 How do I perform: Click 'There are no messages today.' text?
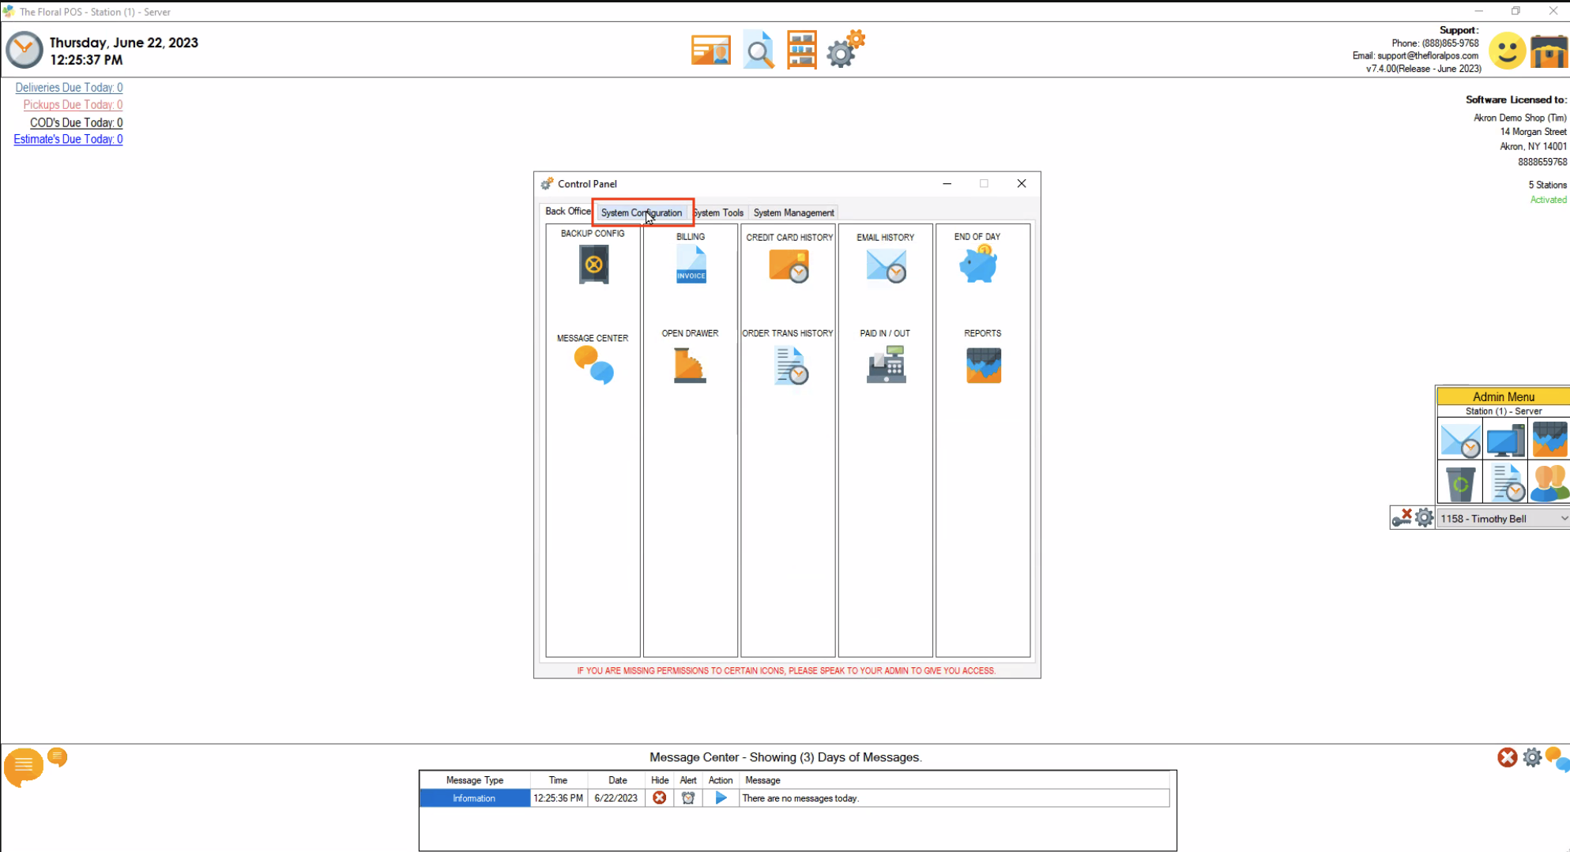pyautogui.click(x=800, y=798)
